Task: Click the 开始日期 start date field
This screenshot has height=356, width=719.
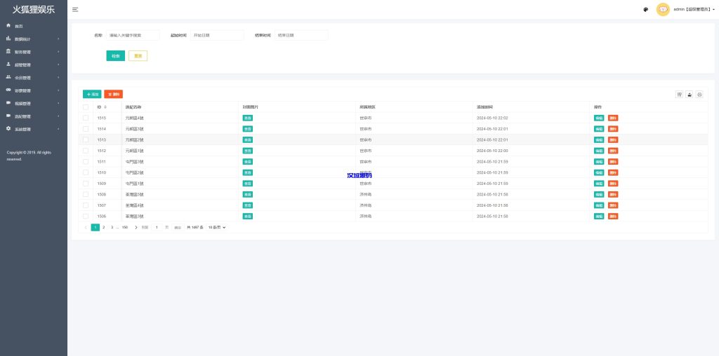Action: 216,35
